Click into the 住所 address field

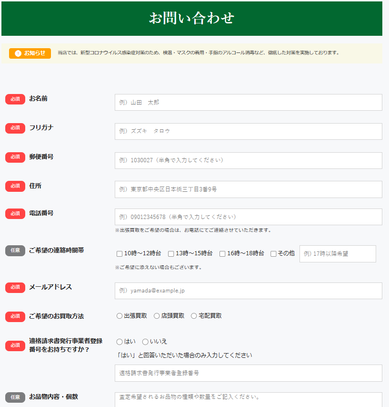click(248, 189)
